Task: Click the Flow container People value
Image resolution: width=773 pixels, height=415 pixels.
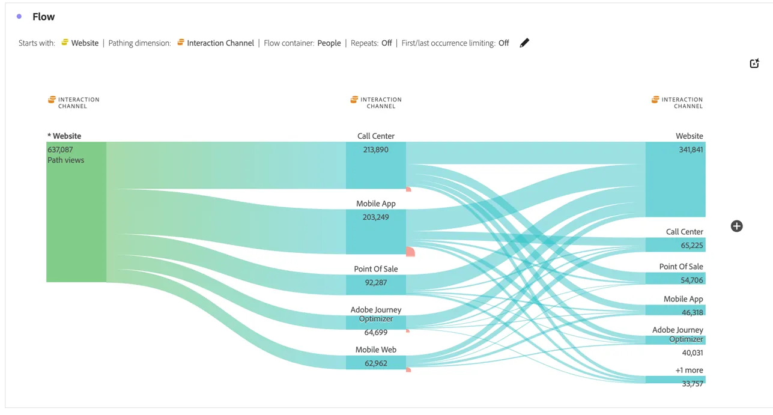Action: [x=329, y=43]
